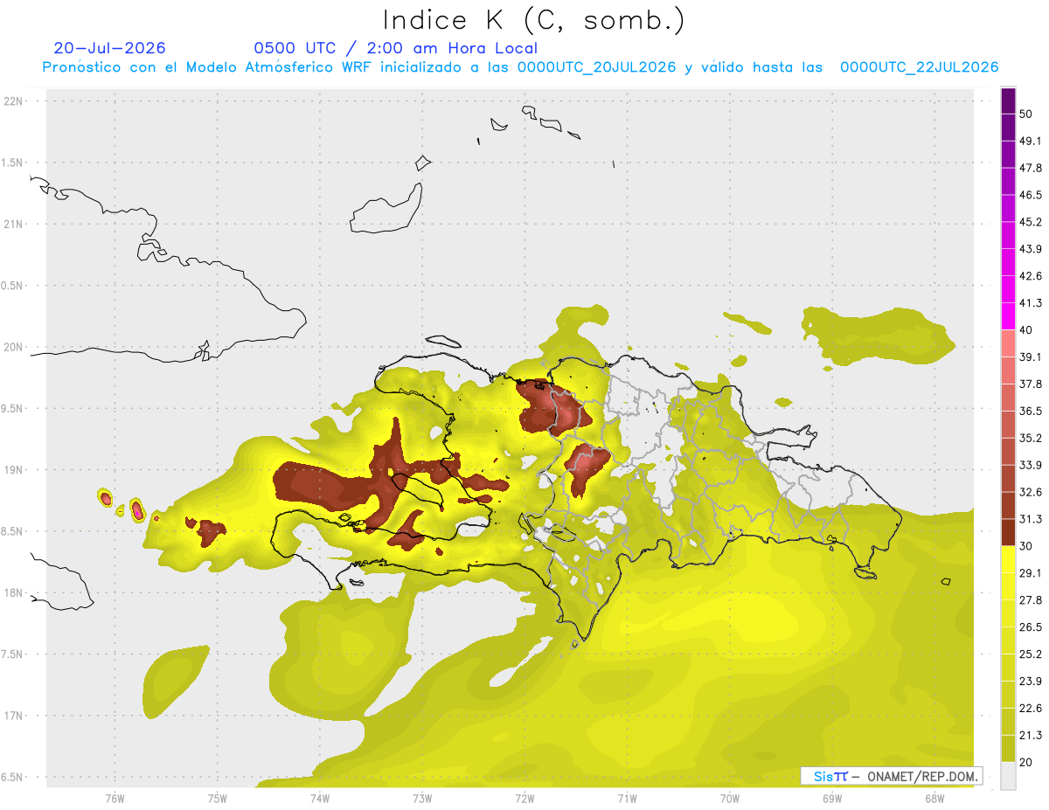Click the "0000UTC_20JUL2026" initialization timestamp
This screenshot has height=810, width=1049.
(x=597, y=67)
